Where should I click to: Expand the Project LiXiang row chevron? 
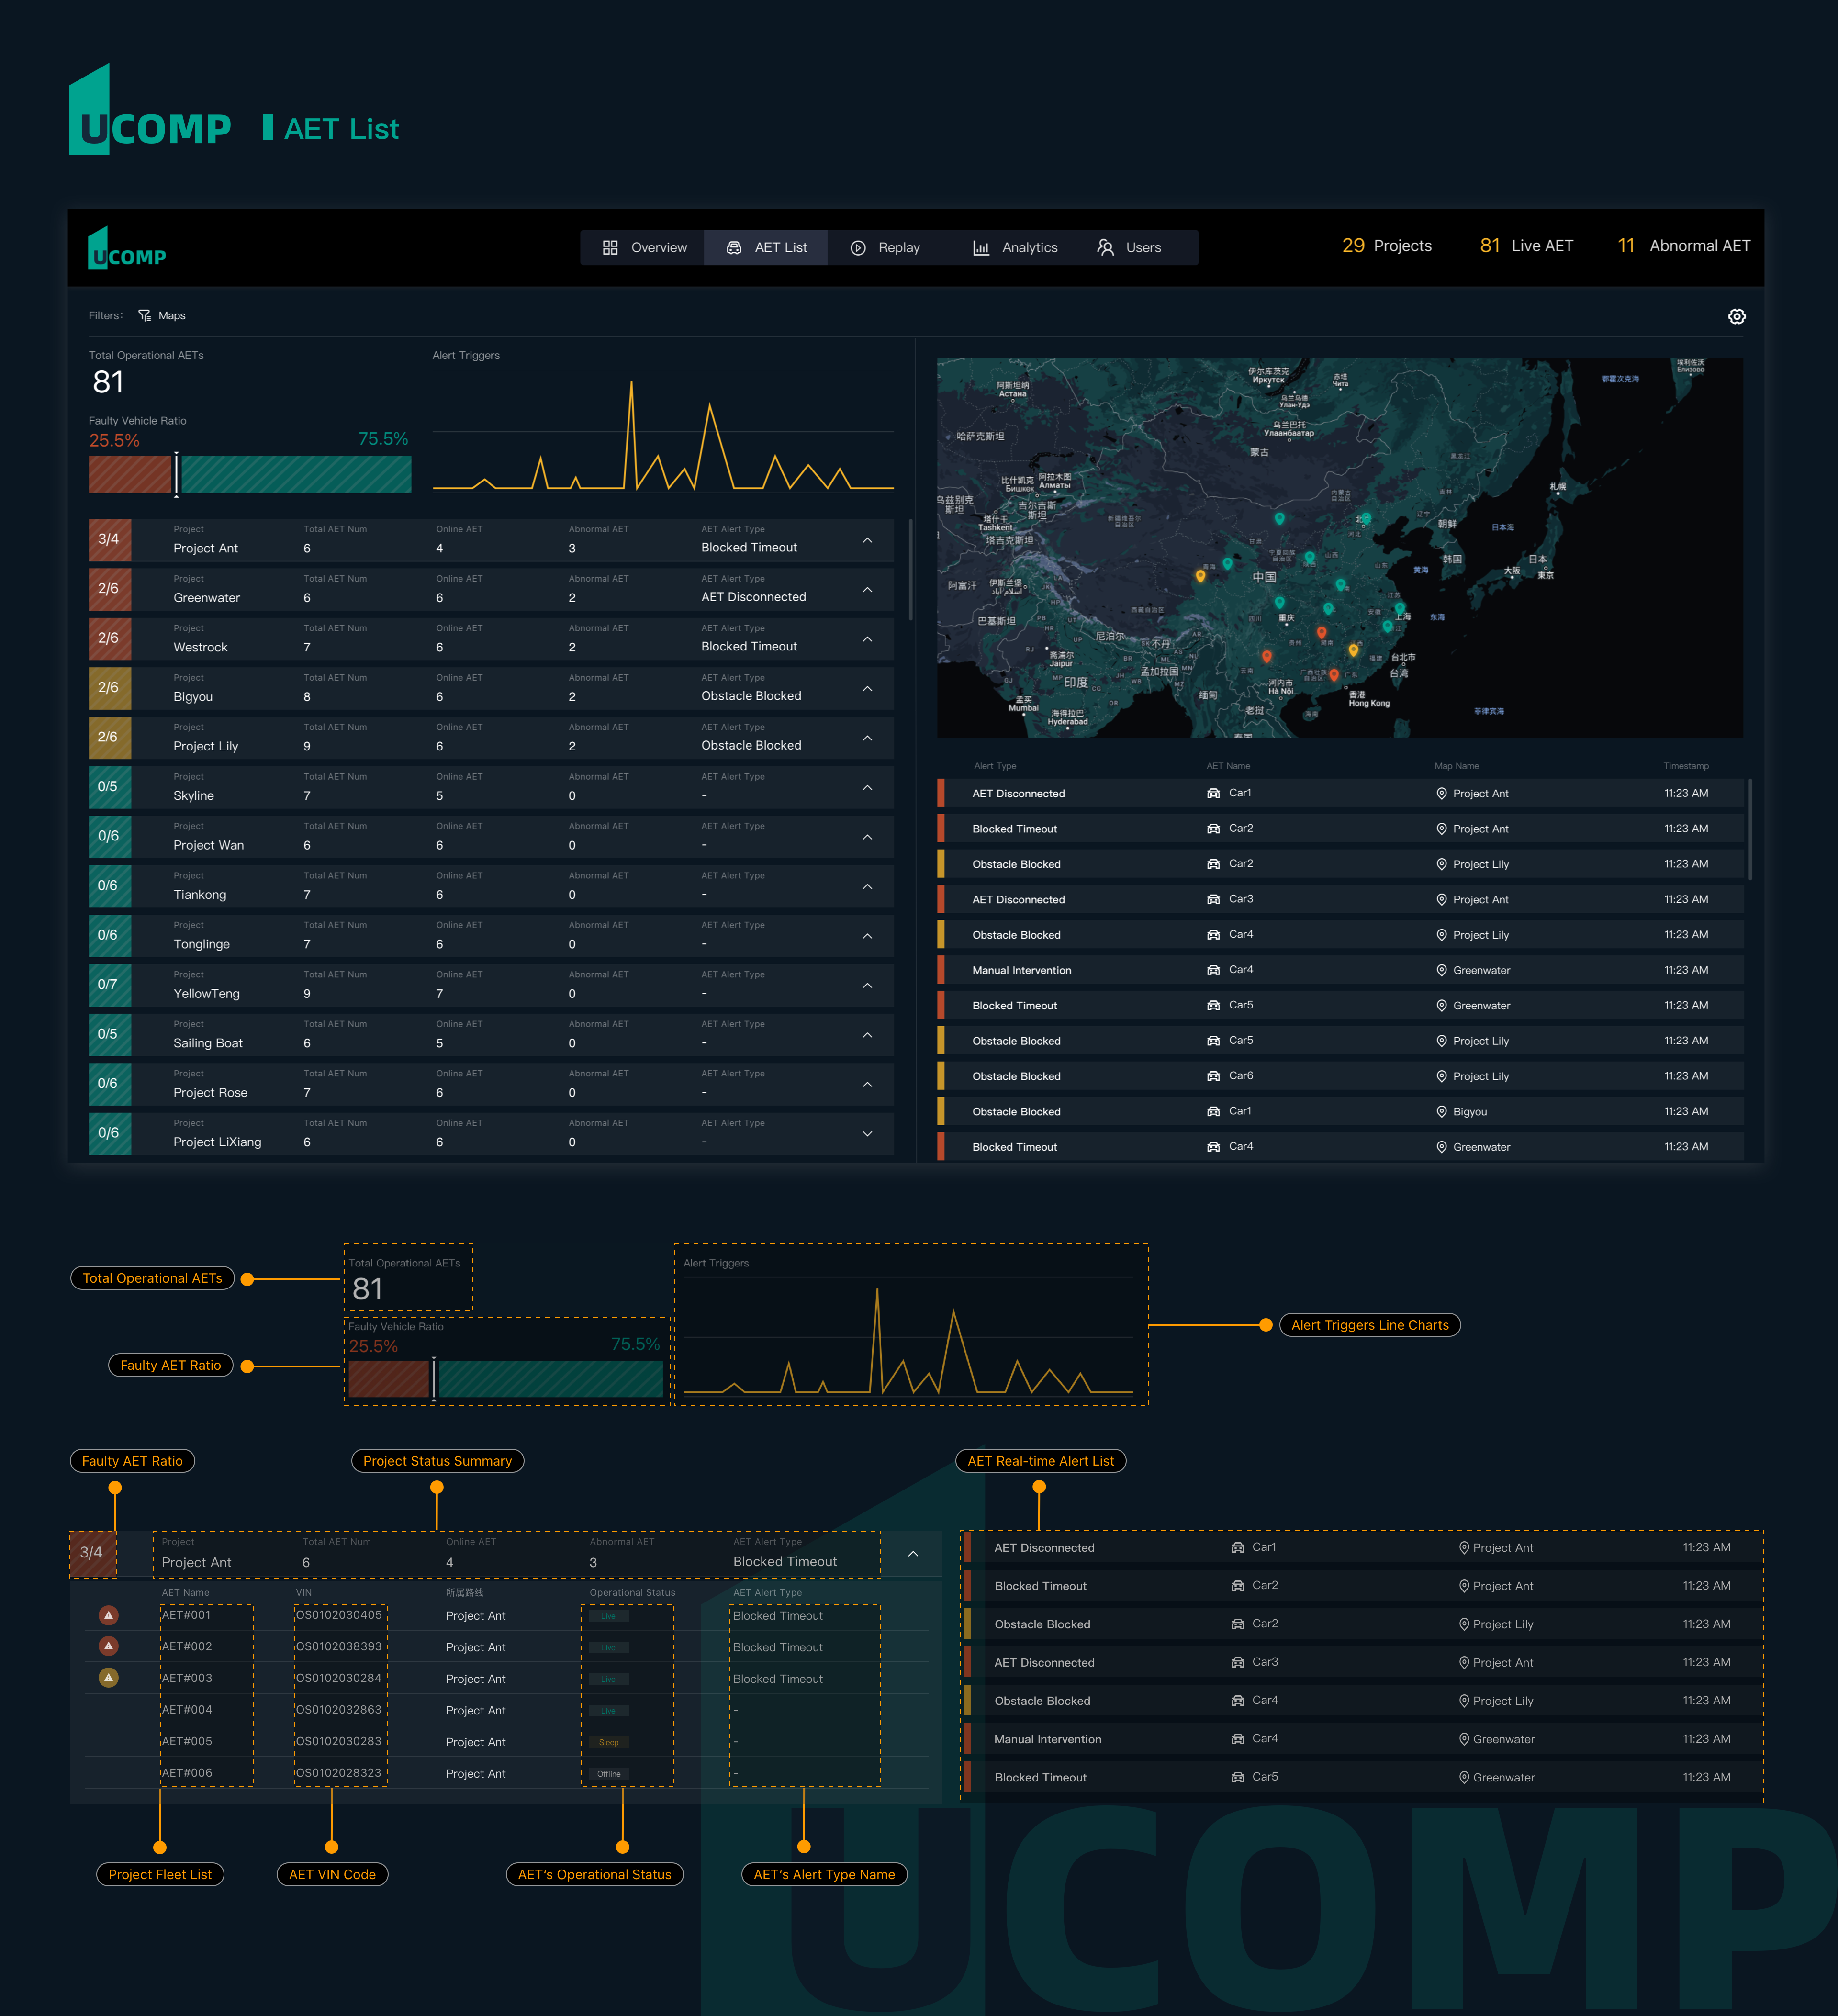(867, 1133)
